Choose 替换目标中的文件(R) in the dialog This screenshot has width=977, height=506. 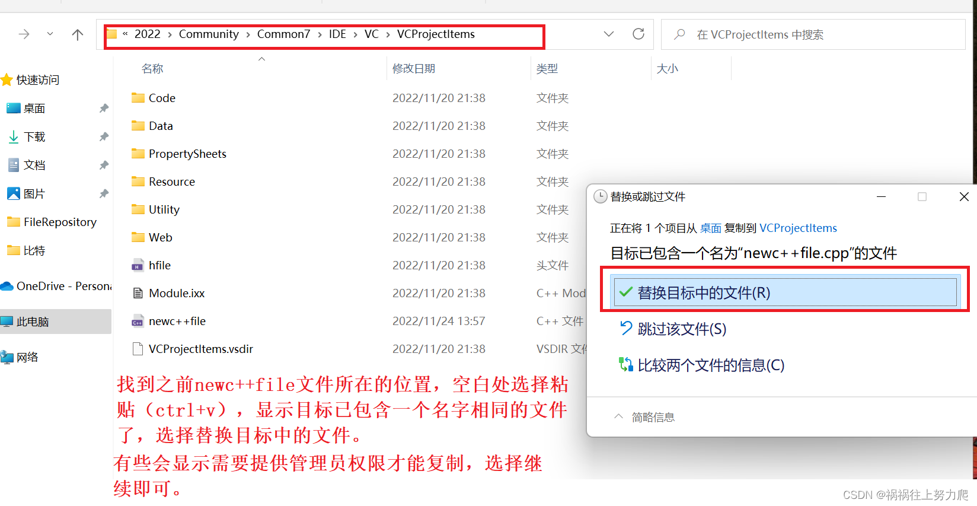point(786,292)
